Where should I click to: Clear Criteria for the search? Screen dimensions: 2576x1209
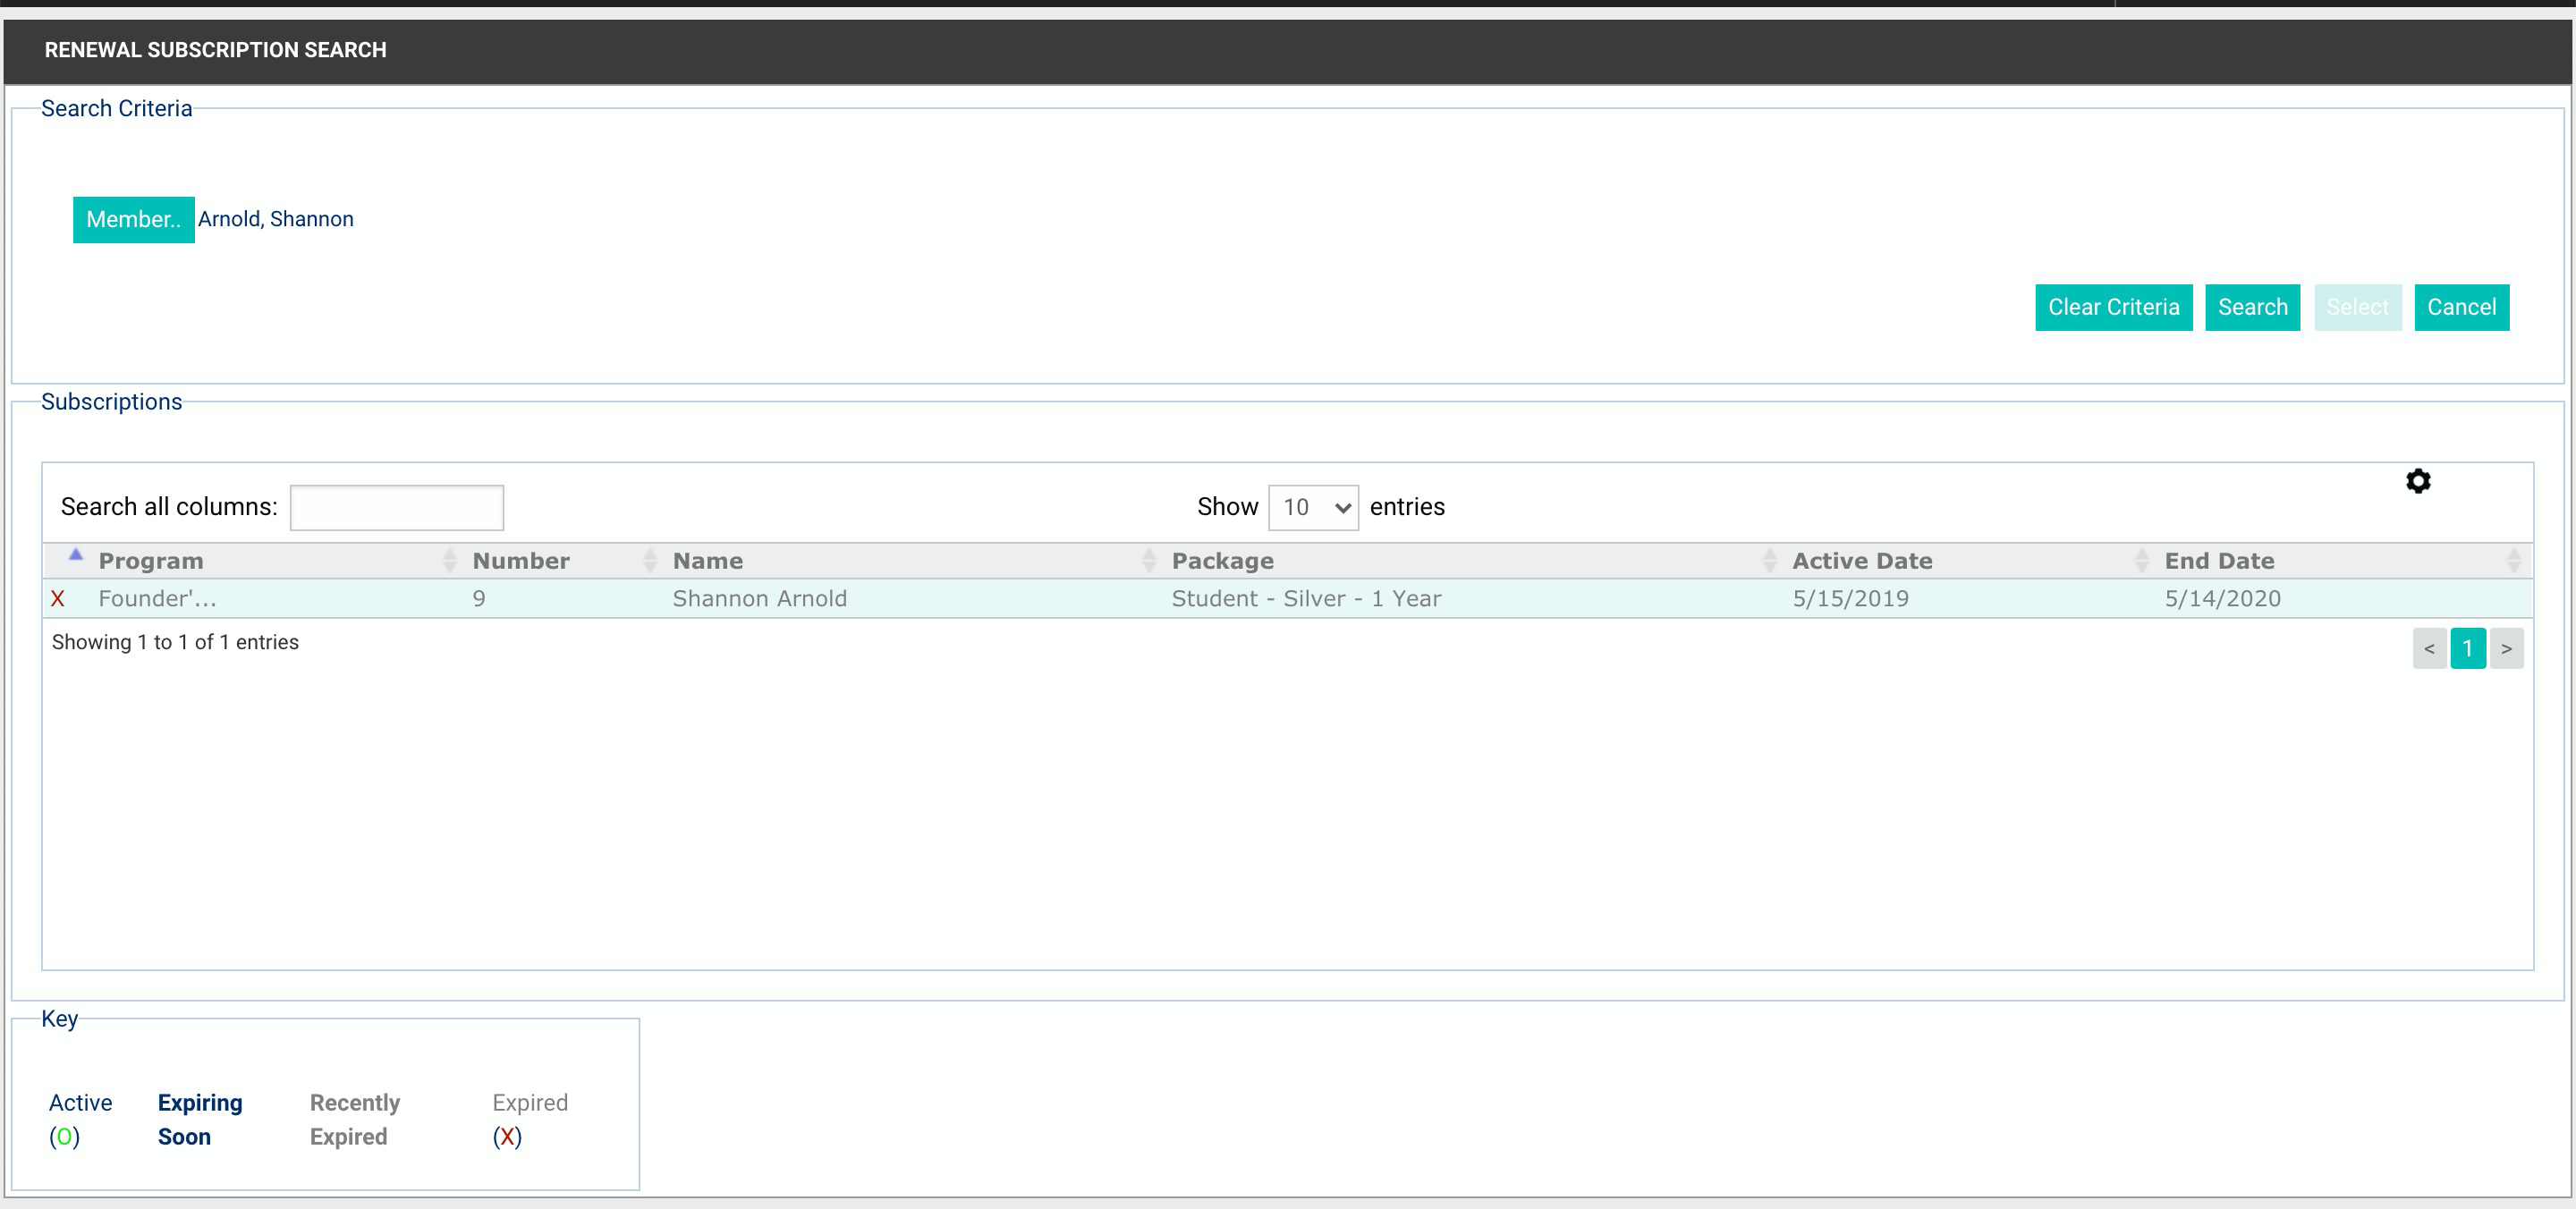tap(2113, 307)
